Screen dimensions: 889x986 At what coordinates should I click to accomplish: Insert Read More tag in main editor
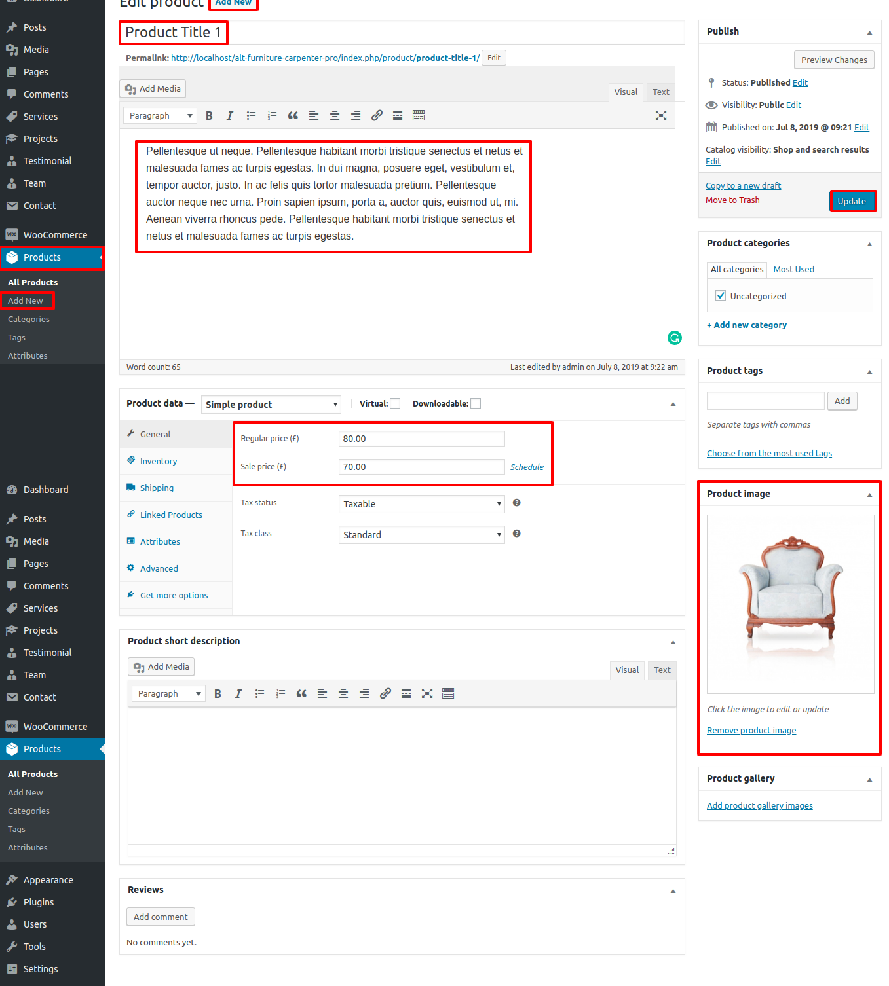[398, 116]
